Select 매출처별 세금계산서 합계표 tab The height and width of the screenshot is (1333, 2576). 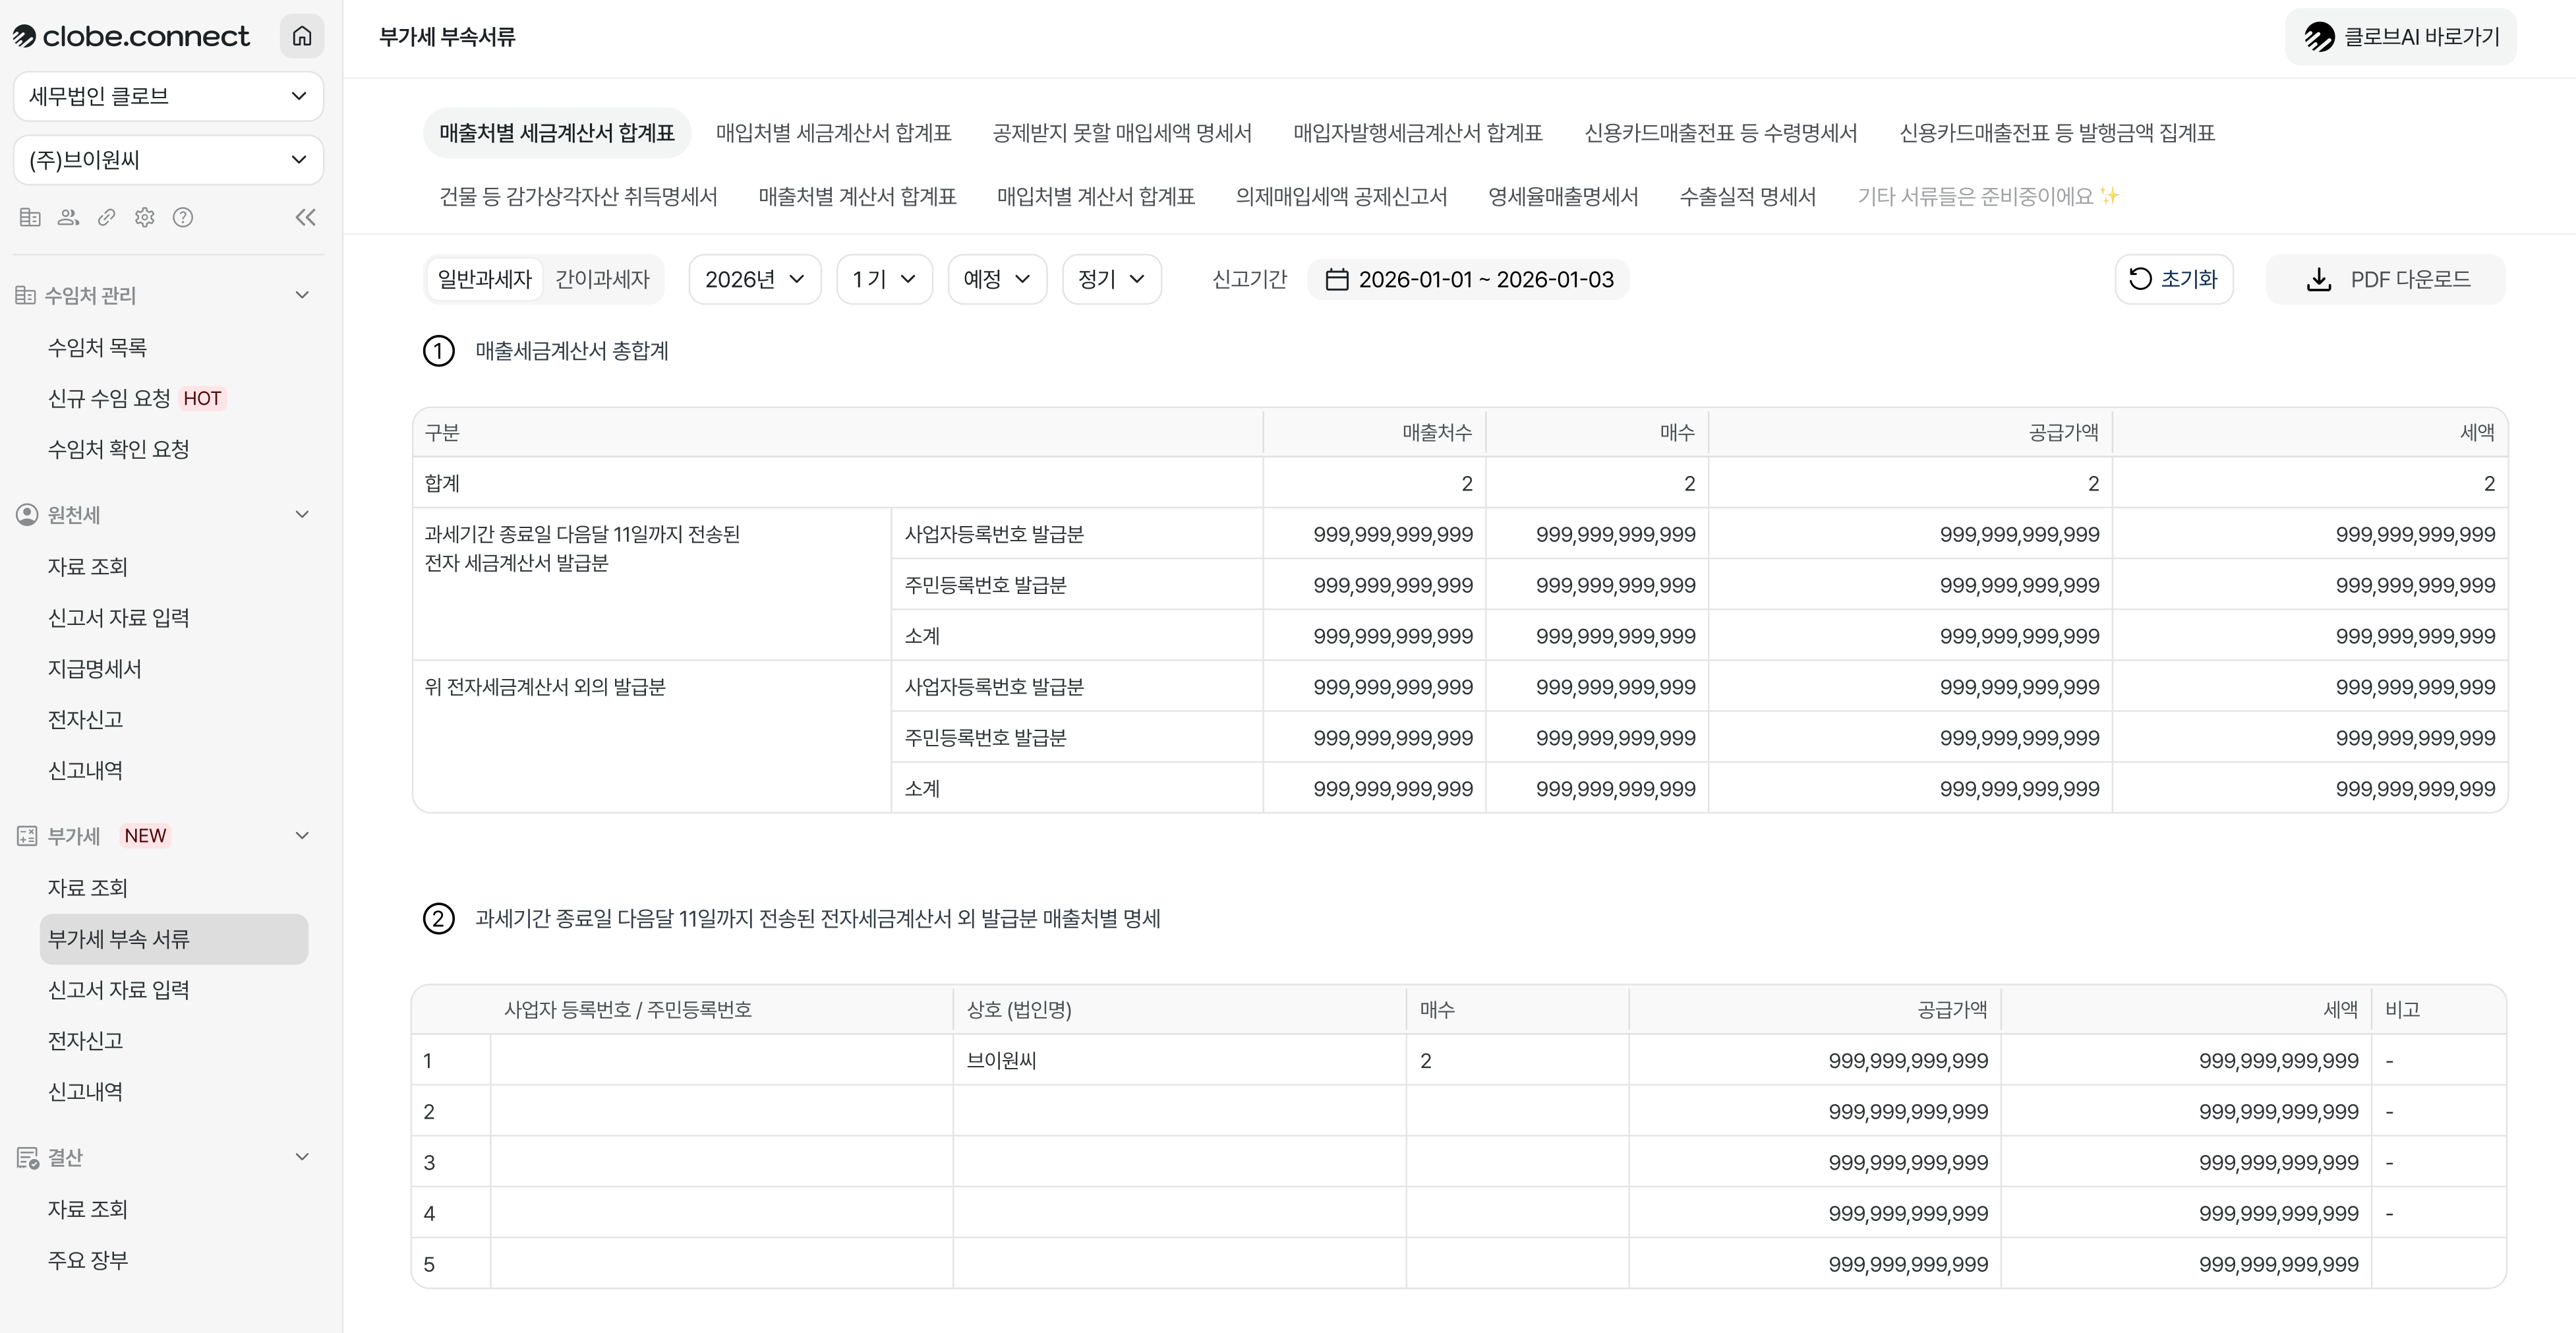pyautogui.click(x=557, y=133)
